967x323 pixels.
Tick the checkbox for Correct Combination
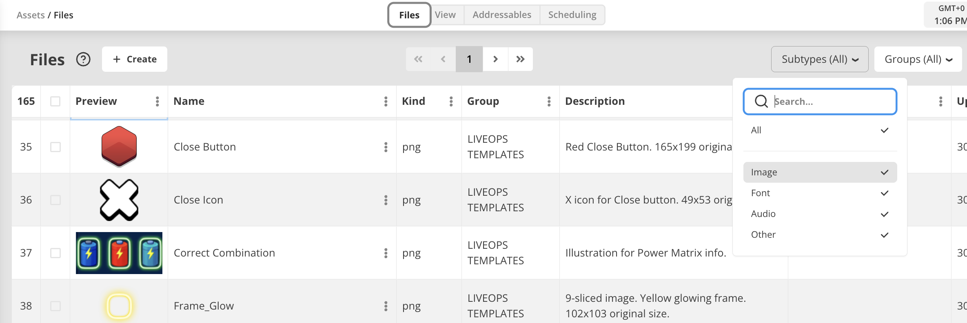(x=55, y=253)
